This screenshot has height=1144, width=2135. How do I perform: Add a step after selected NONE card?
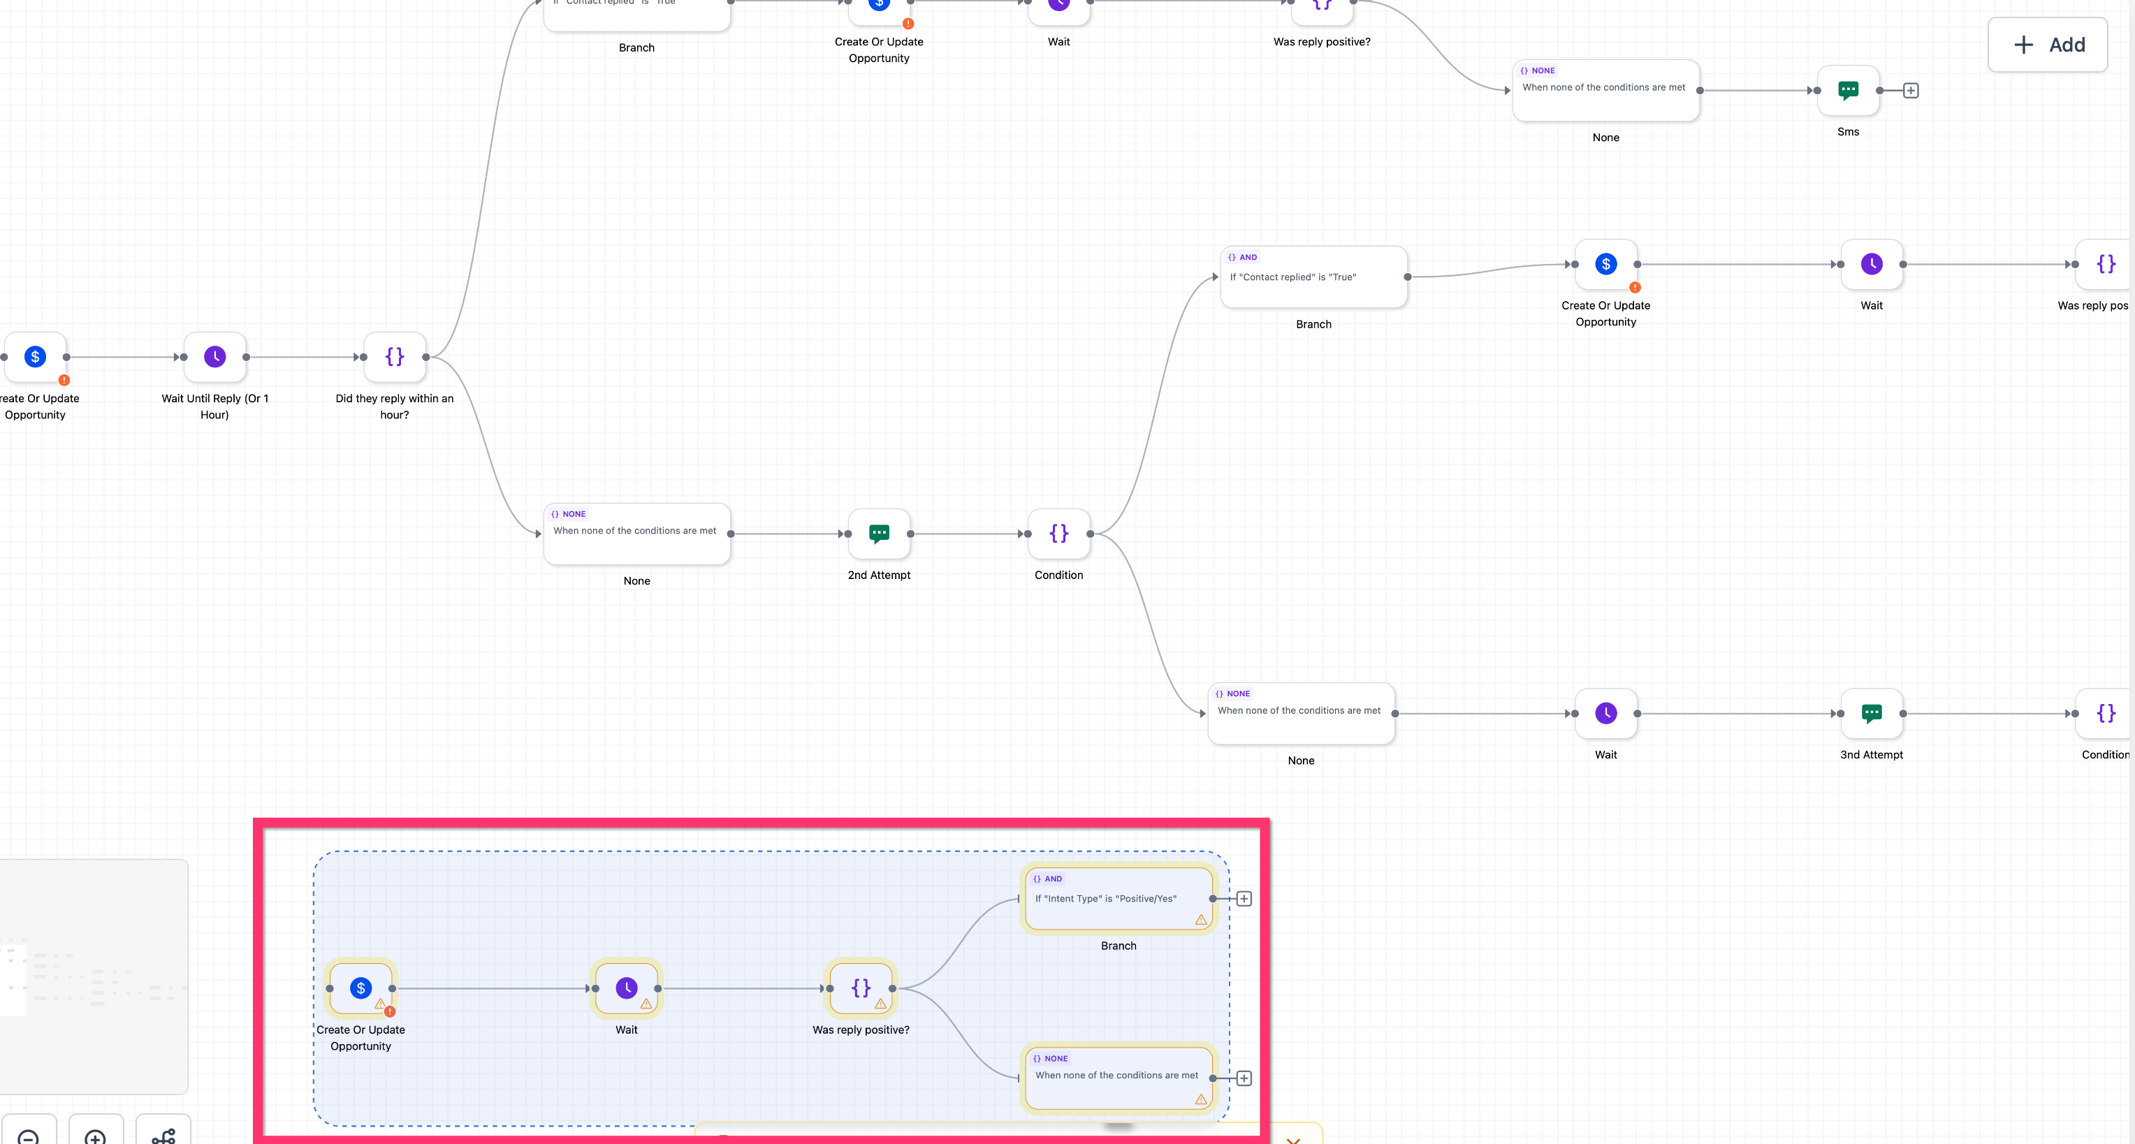coord(1244,1078)
